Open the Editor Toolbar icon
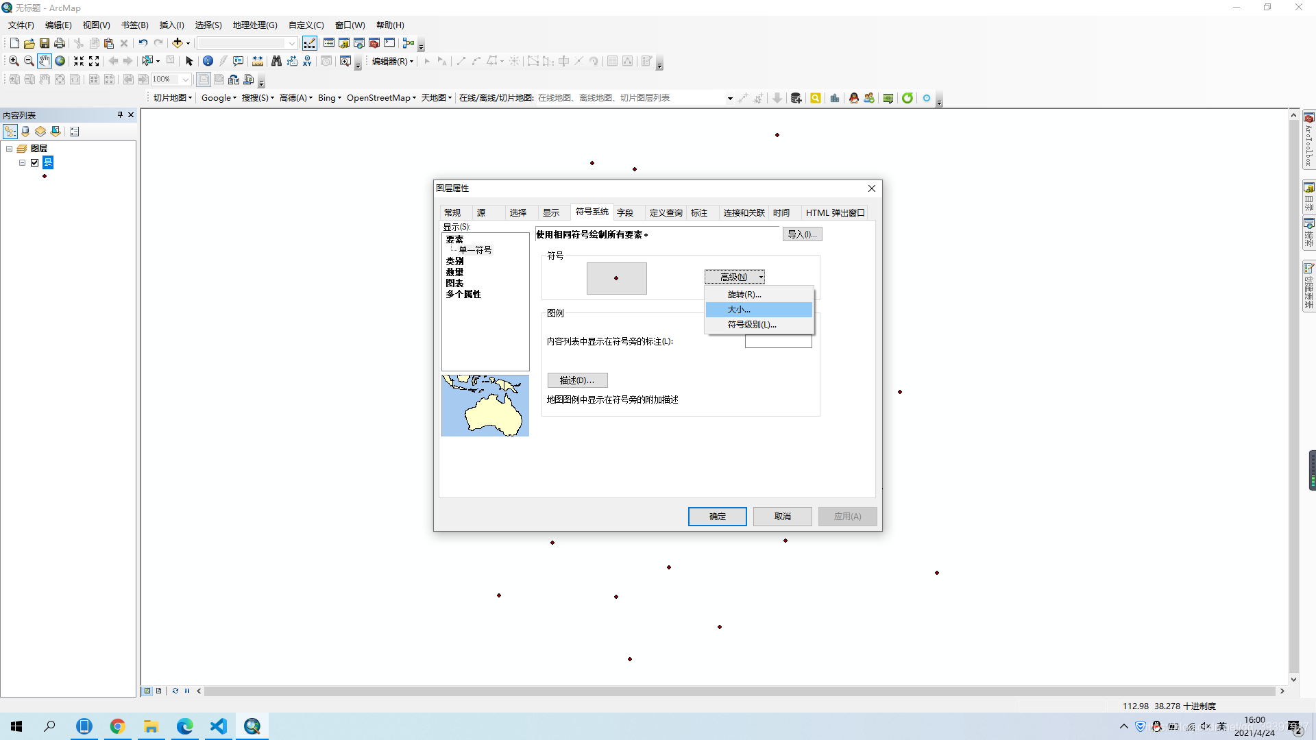 pos(310,43)
